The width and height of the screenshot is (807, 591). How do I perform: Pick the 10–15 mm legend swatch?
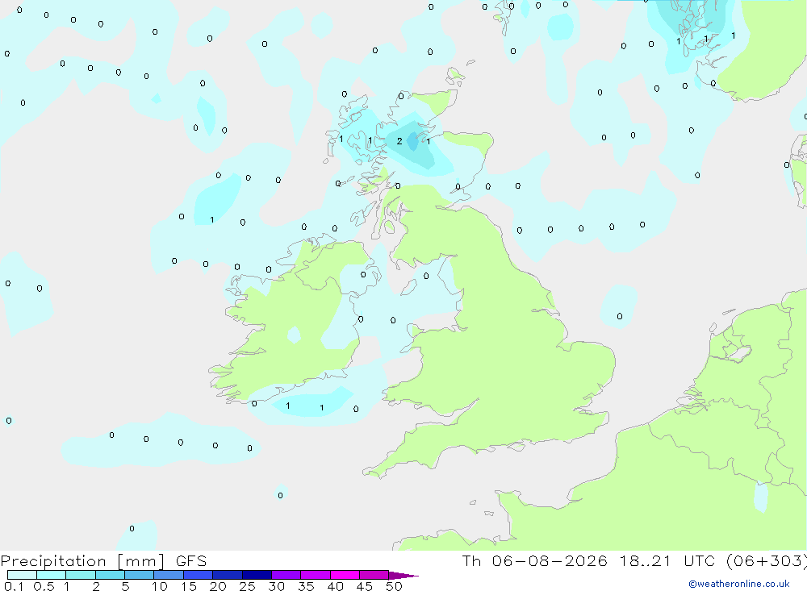tap(169, 575)
